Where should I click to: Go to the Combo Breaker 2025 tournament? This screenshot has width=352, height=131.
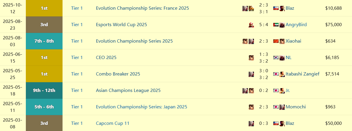tap(118, 74)
